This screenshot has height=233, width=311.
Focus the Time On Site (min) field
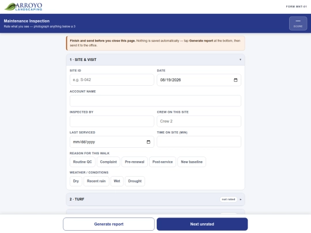199,142
